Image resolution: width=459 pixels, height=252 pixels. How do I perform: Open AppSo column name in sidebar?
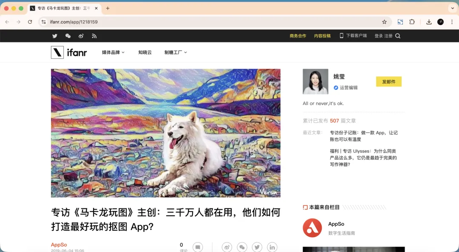(x=336, y=224)
